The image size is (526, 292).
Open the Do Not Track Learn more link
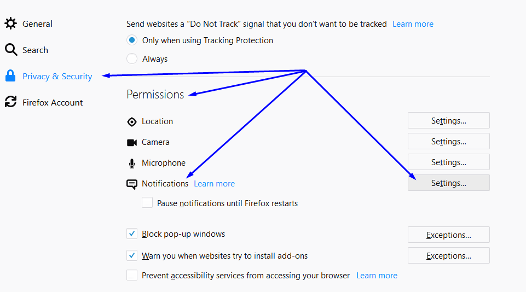(413, 24)
